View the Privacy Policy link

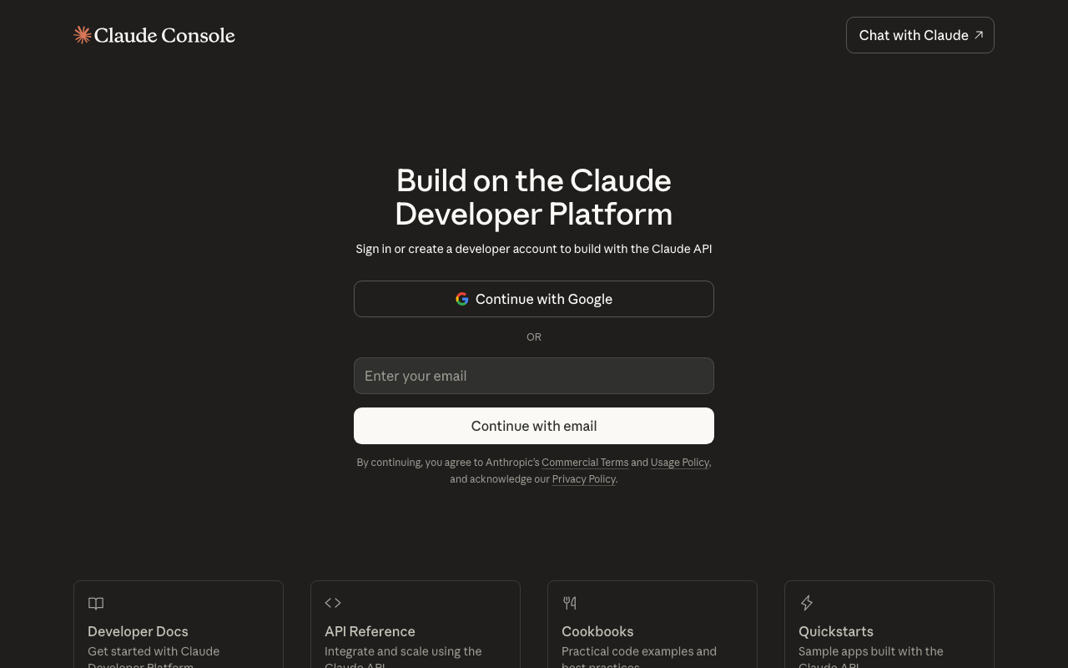tap(584, 479)
